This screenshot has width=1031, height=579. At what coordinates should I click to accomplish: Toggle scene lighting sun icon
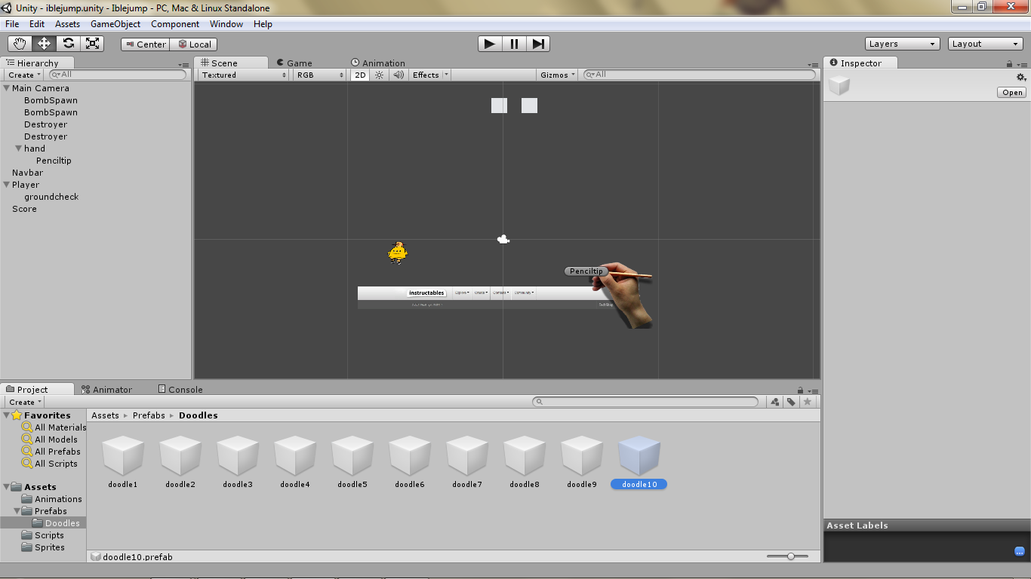pos(380,75)
